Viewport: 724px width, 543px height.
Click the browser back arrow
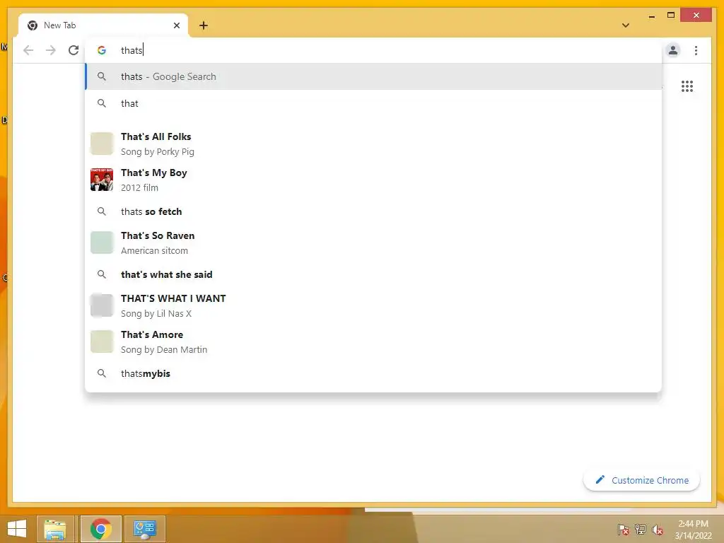28,50
